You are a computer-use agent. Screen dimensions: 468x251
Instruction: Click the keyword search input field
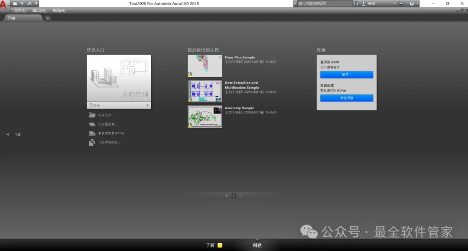click(x=325, y=3)
